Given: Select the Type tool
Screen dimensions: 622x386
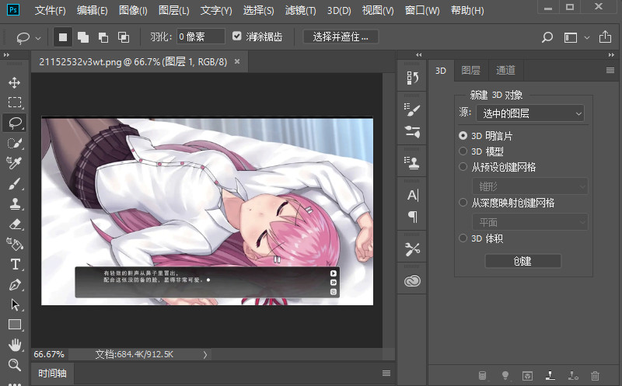Looking at the screenshot, I should pyautogui.click(x=15, y=264).
